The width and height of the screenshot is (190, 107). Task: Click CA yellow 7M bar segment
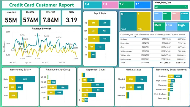94,39
